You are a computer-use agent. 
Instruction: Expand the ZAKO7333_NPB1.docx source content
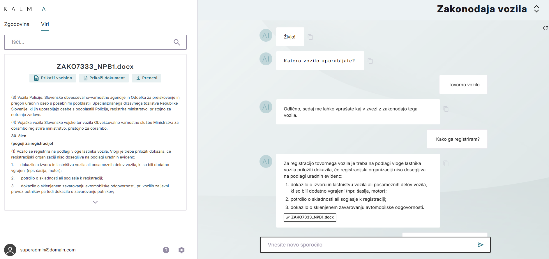pos(95,202)
